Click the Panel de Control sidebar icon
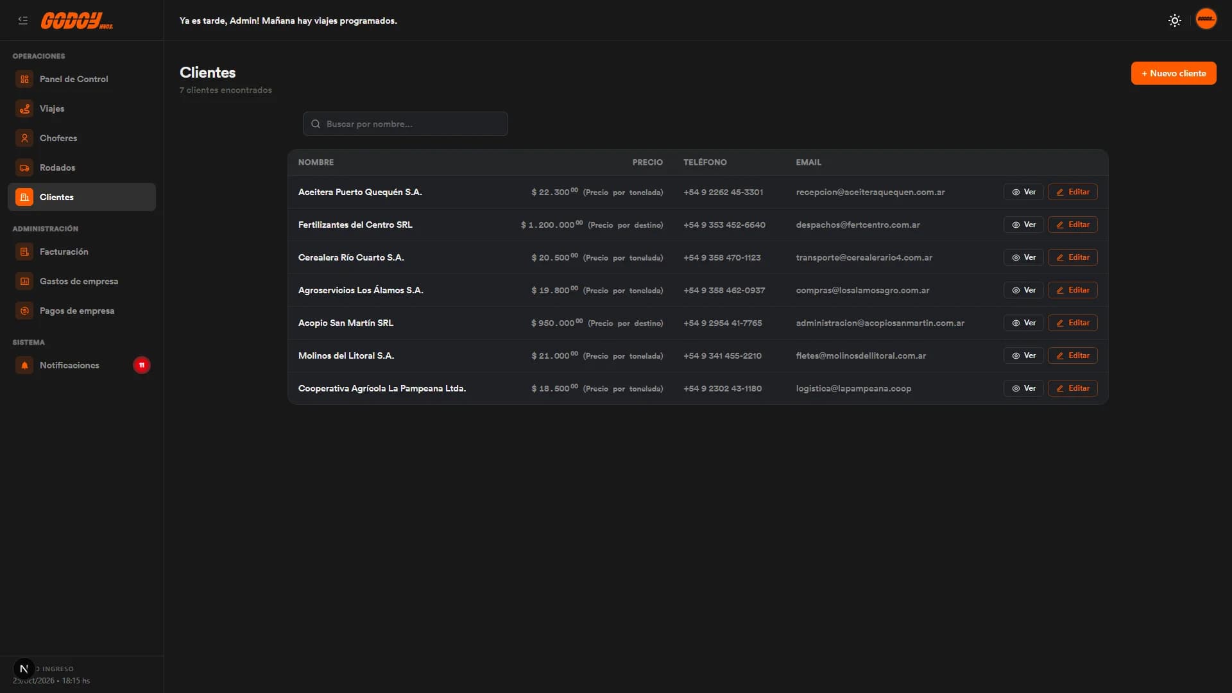The height and width of the screenshot is (693, 1232). point(24,79)
